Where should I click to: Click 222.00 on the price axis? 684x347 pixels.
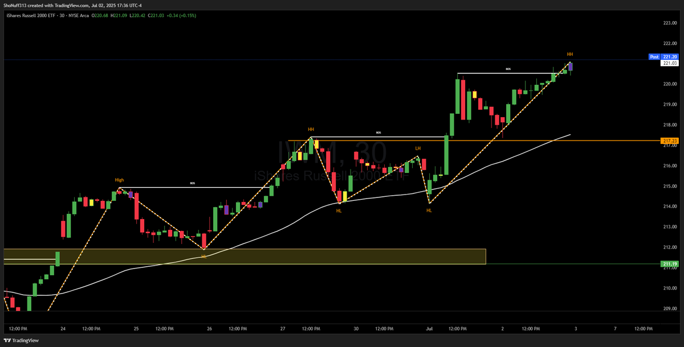[x=670, y=43]
